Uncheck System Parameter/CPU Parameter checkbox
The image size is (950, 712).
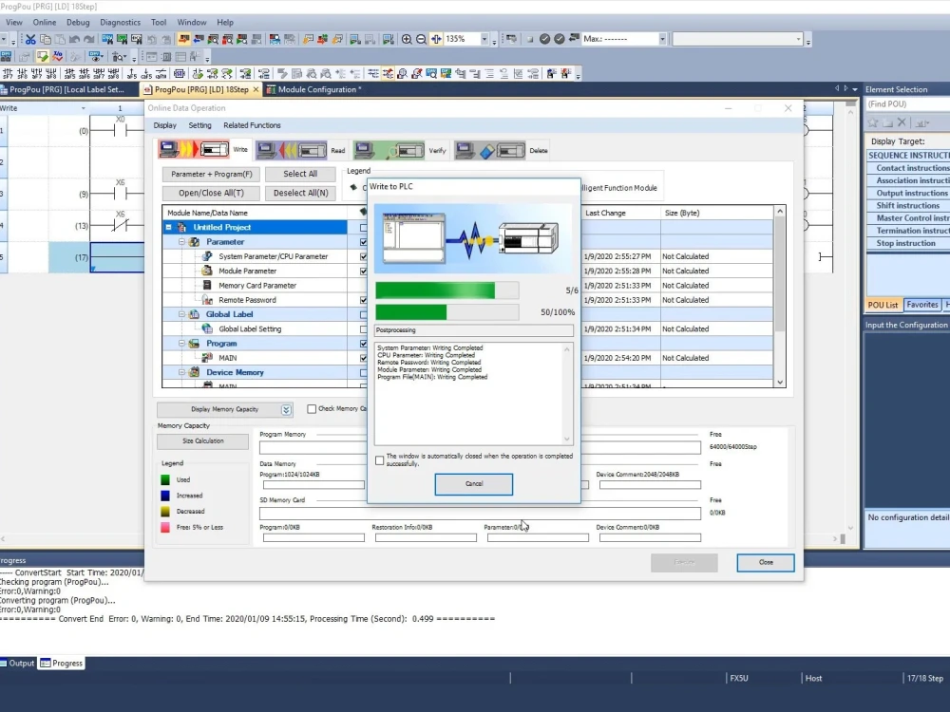point(364,256)
